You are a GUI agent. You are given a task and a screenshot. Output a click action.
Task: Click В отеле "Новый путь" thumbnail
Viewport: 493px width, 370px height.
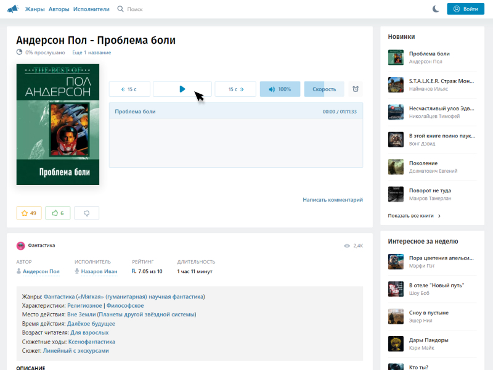tap(396, 289)
